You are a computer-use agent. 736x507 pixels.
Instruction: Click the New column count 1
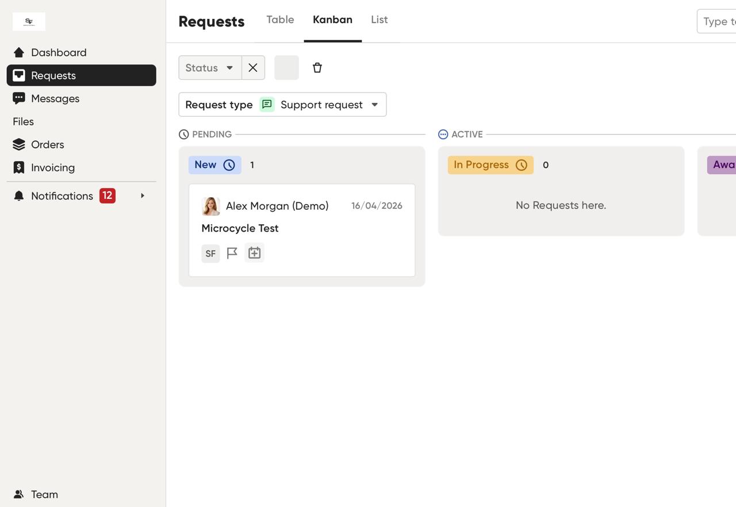pos(252,165)
